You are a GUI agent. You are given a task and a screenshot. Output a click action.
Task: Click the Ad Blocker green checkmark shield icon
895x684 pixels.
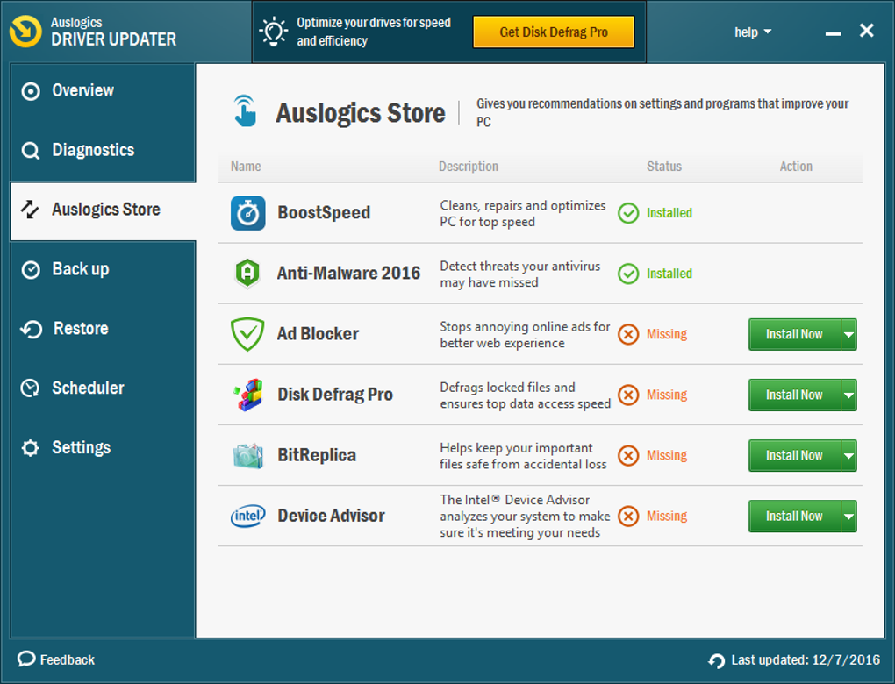(247, 334)
